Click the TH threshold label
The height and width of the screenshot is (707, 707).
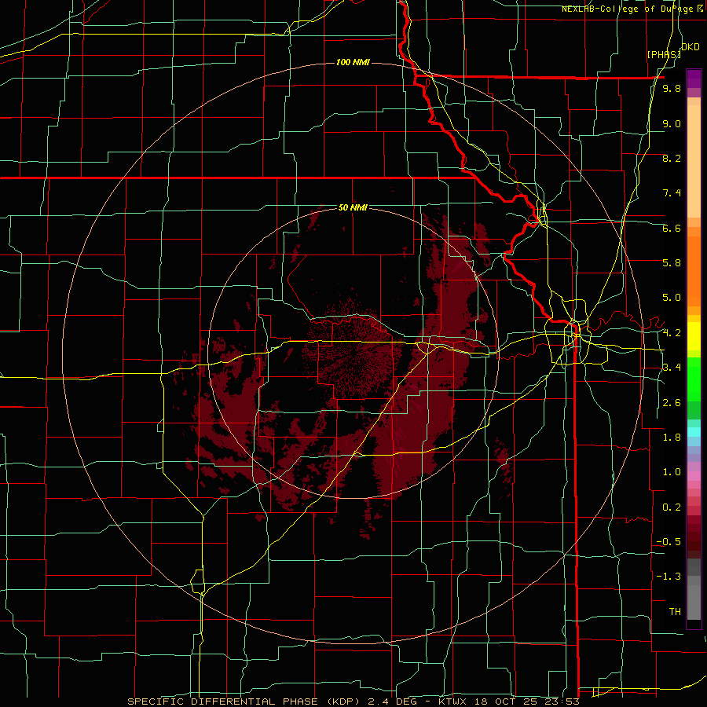pos(675,612)
